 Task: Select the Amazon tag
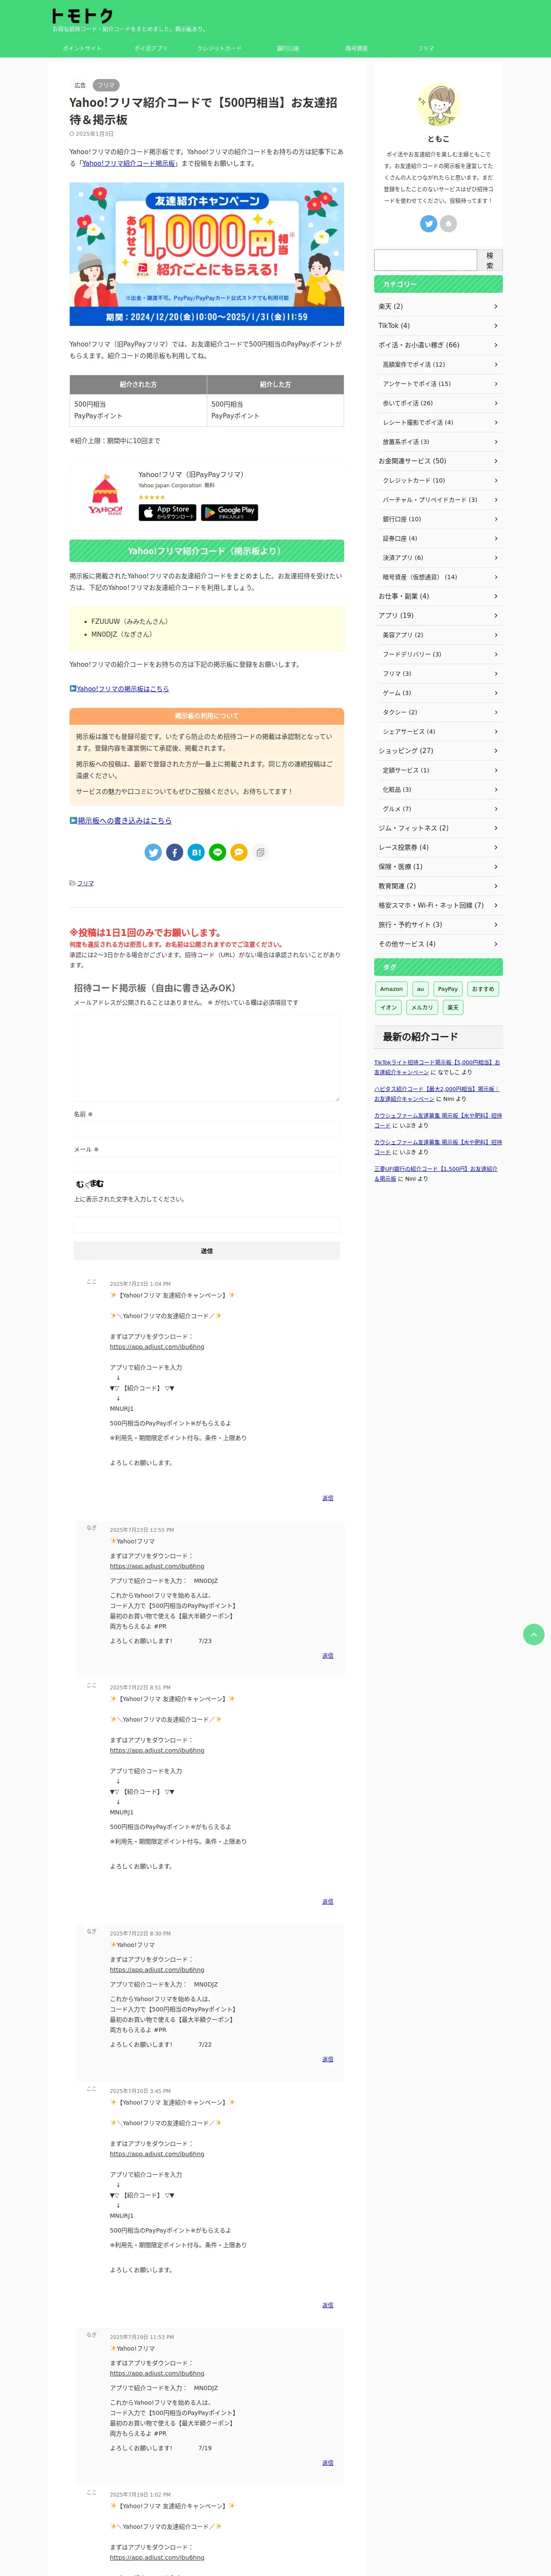pyautogui.click(x=391, y=989)
